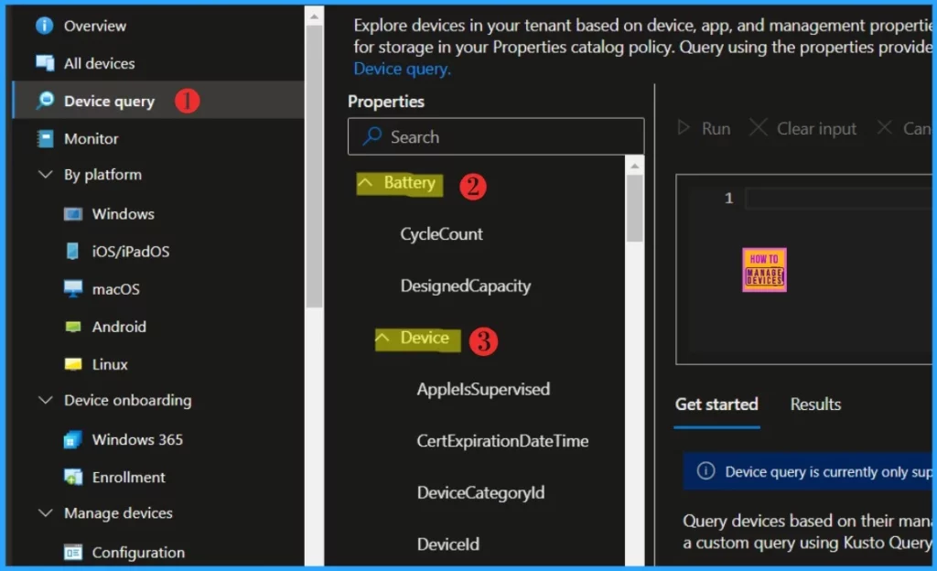Click the Windows 365 icon
The height and width of the screenshot is (571, 937).
point(73,440)
